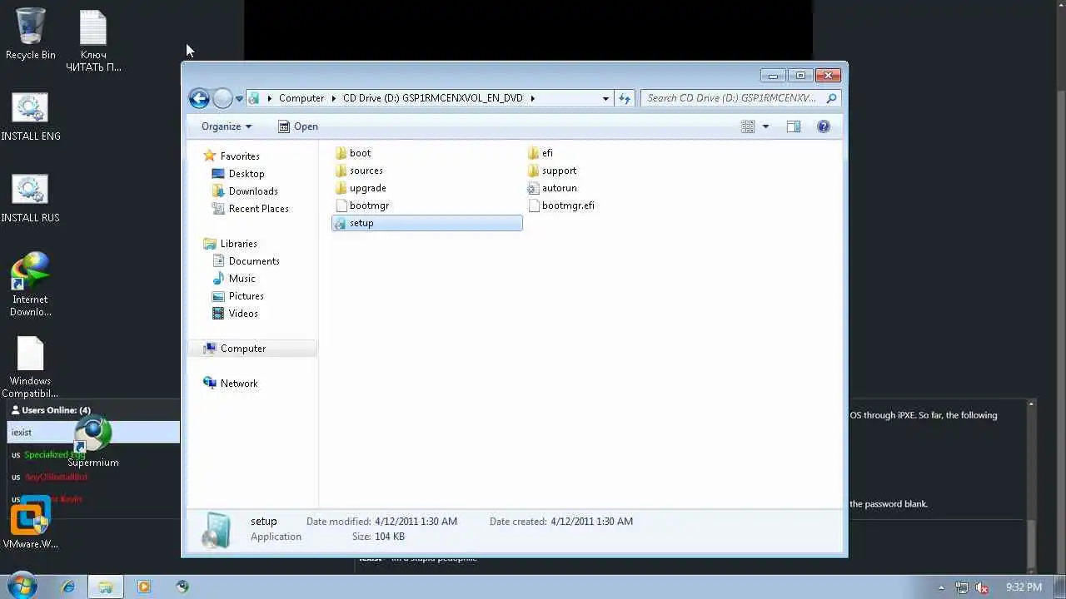
Task: Select the Internet Download Manager shortcut
Action: coord(31,285)
